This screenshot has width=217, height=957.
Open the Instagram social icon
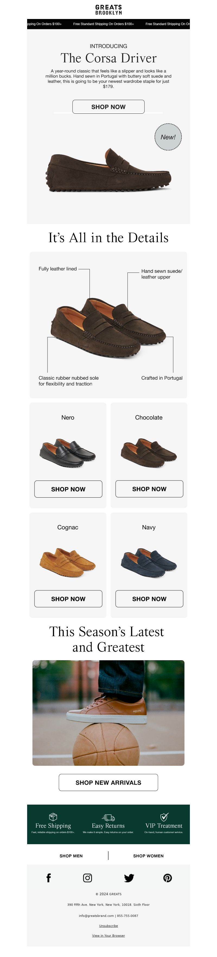[x=88, y=878]
